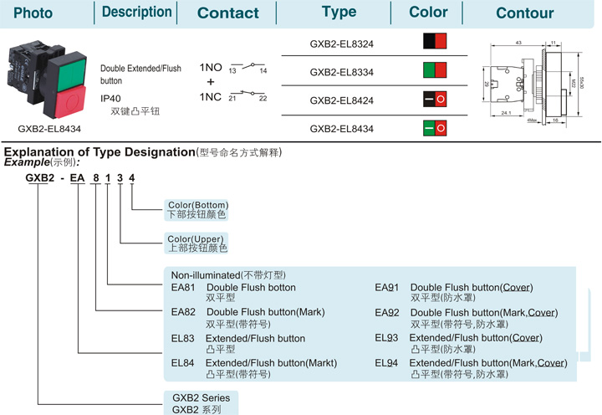Click the 1NC contact label
The height and width of the screenshot is (415, 602).
[x=211, y=97]
